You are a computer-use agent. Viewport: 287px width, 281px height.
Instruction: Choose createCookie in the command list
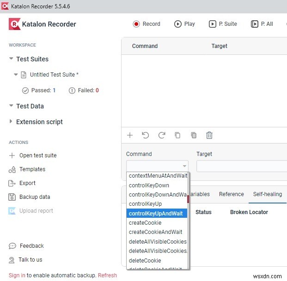[x=145, y=223]
